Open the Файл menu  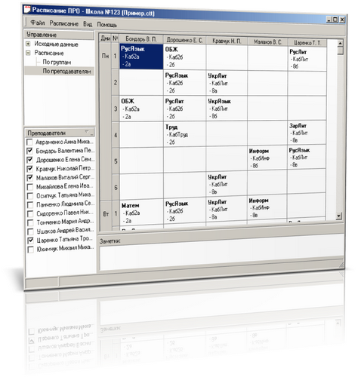[x=38, y=23]
